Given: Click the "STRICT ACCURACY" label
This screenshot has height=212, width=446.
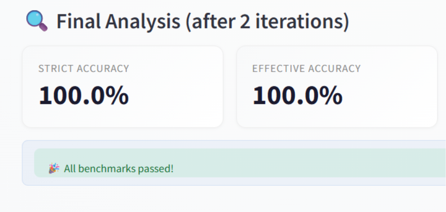Looking at the screenshot, I should [x=84, y=68].
